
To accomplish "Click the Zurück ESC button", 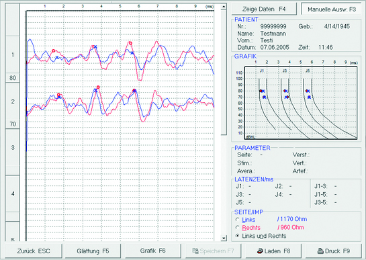I will coord(34,251).
